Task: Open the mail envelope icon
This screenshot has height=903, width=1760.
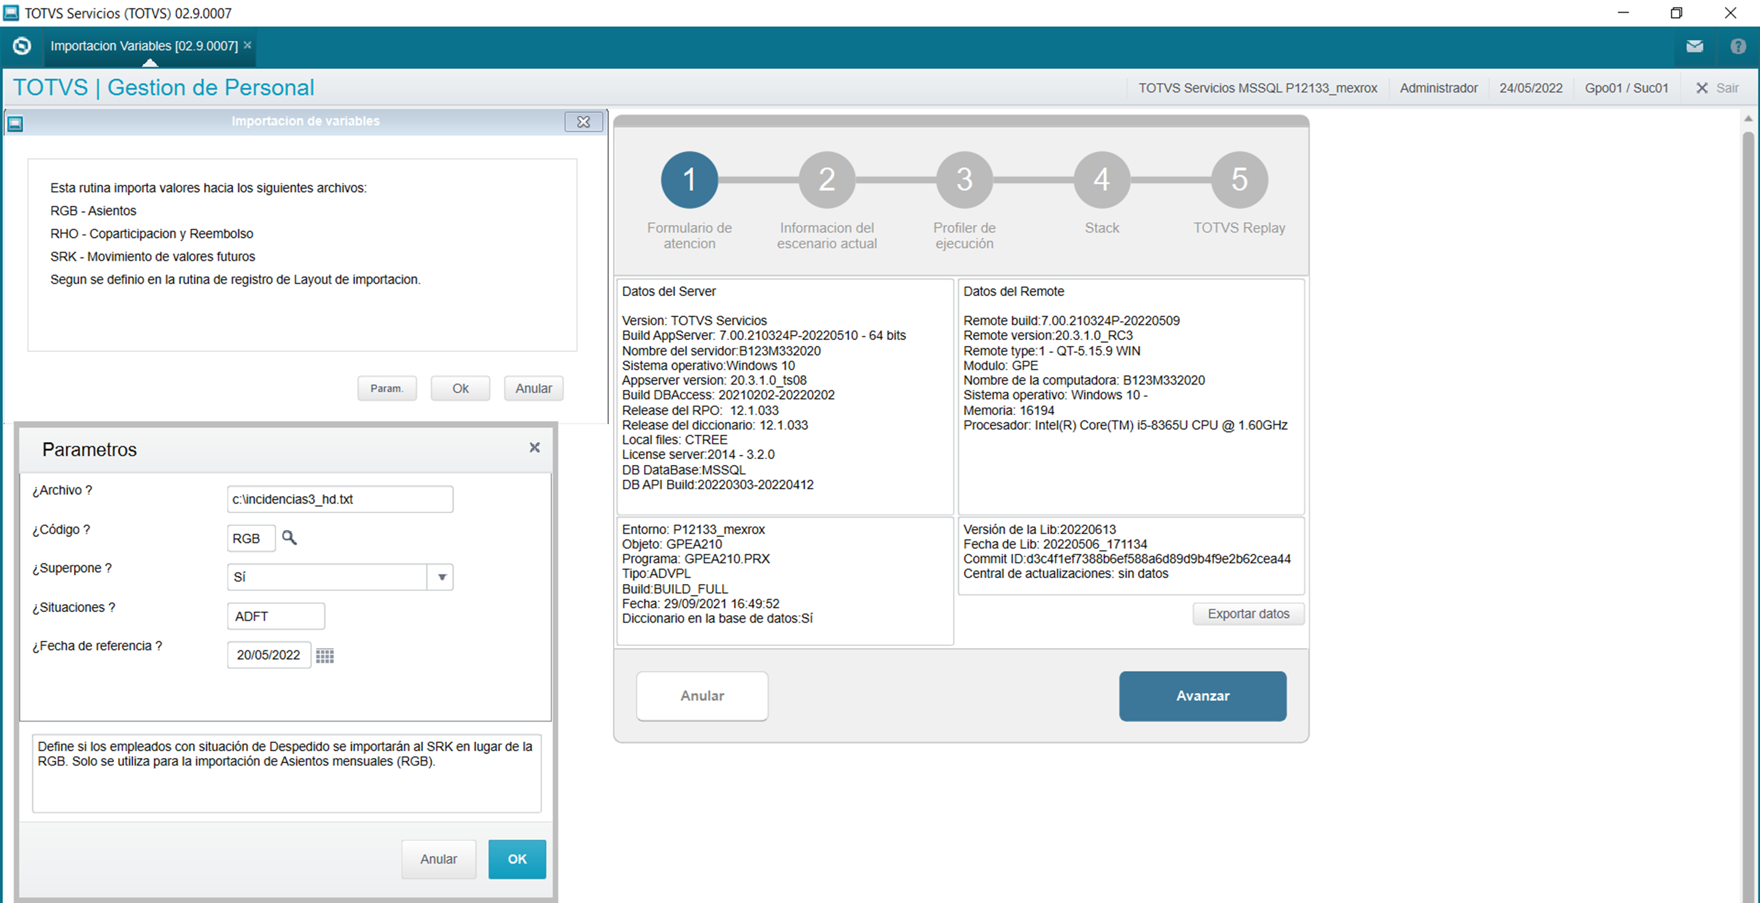Action: (1694, 46)
